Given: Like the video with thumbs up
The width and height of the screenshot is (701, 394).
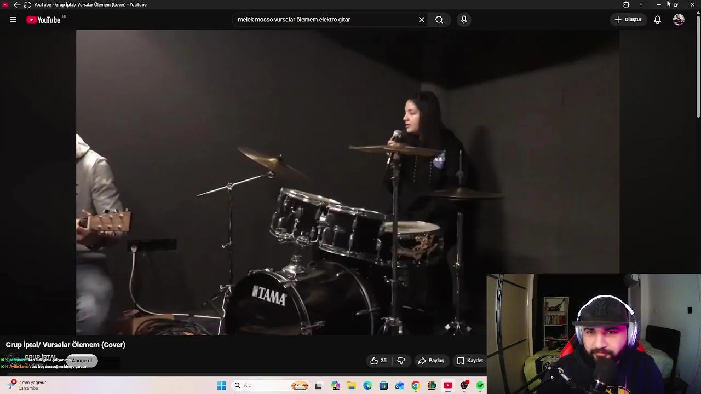Looking at the screenshot, I should pos(374,361).
